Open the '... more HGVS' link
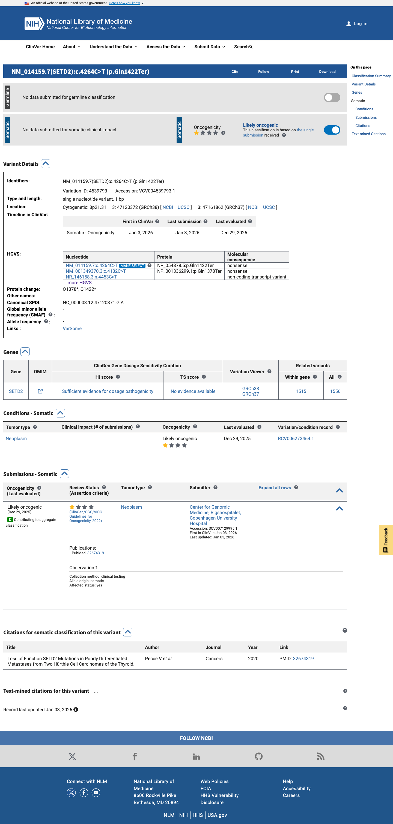 (x=77, y=283)
